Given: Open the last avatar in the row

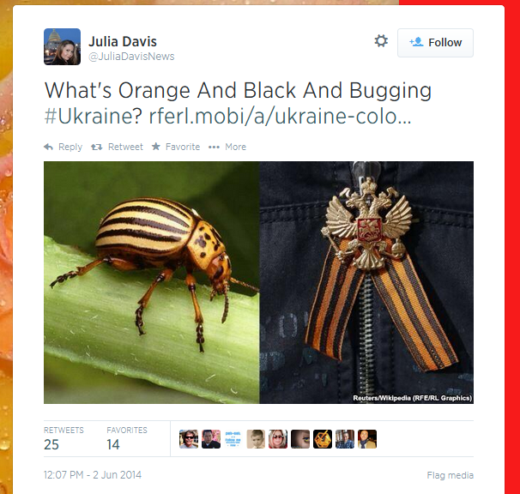Looking at the screenshot, I should [367, 439].
